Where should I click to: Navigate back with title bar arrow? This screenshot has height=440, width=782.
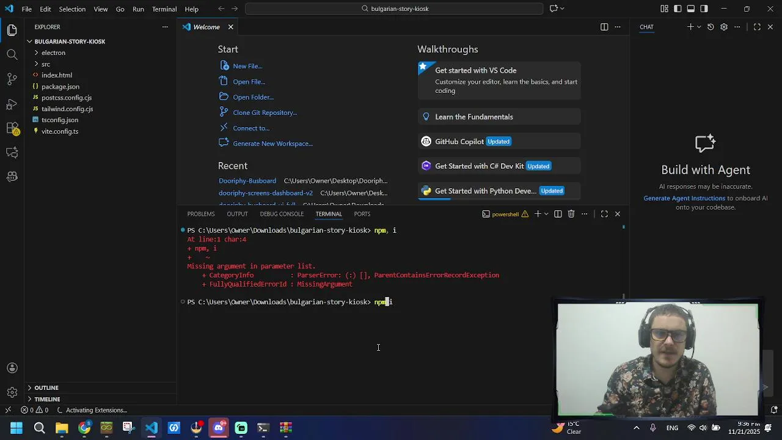(x=221, y=9)
